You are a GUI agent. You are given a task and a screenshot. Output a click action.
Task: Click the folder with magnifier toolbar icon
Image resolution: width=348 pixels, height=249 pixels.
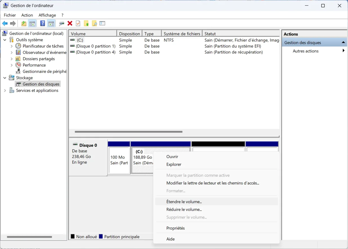pos(94,23)
